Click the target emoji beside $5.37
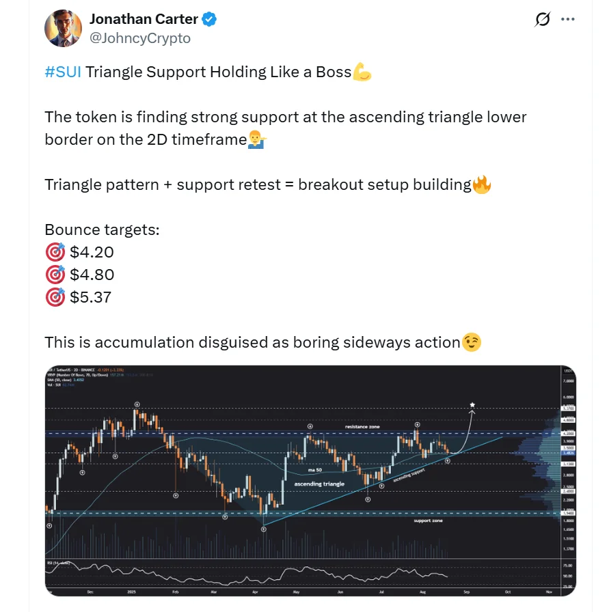The image size is (609, 612). pos(55,297)
